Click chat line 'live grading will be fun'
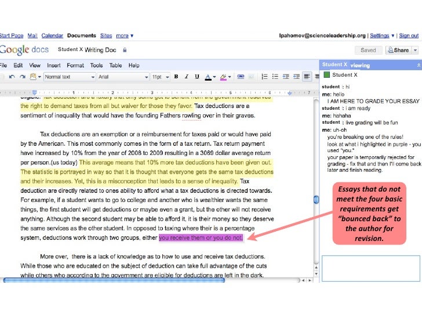422x317 pixels. (372, 123)
